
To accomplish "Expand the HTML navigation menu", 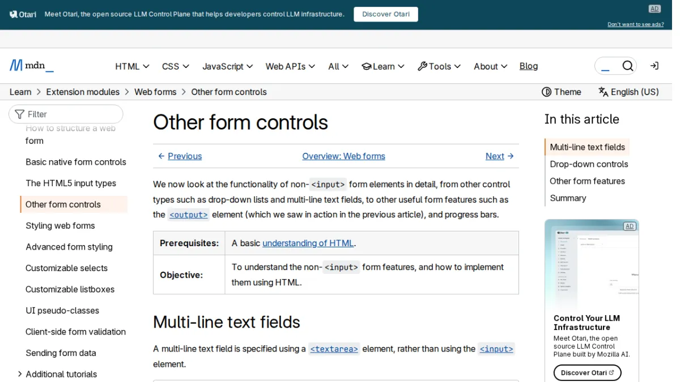I will point(132,66).
